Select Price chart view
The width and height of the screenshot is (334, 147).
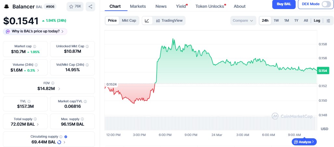point(112,21)
